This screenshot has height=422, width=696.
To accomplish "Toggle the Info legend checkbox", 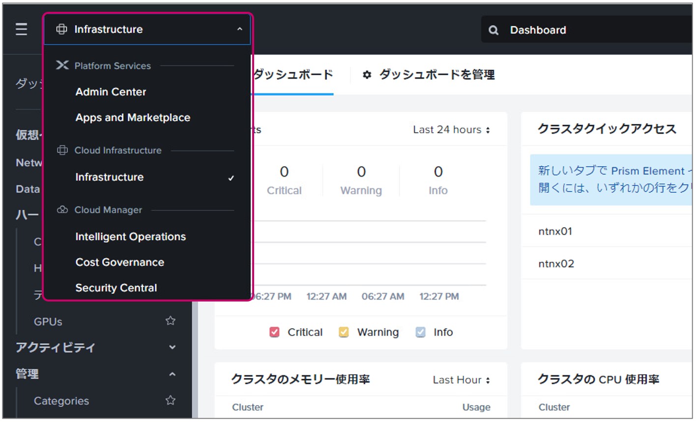I will 421,332.
